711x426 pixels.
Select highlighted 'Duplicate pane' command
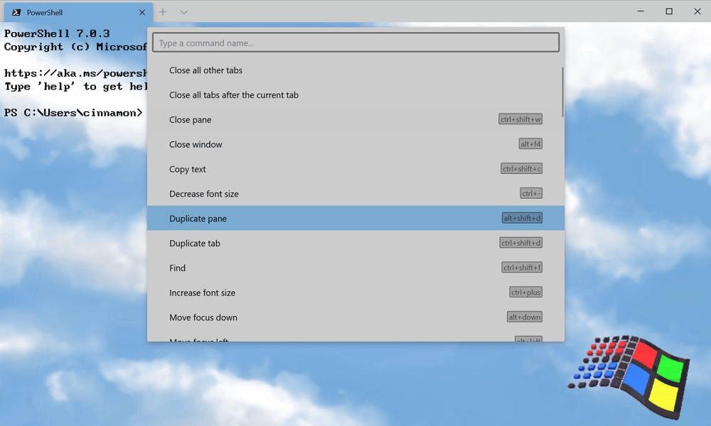pyautogui.click(x=355, y=218)
